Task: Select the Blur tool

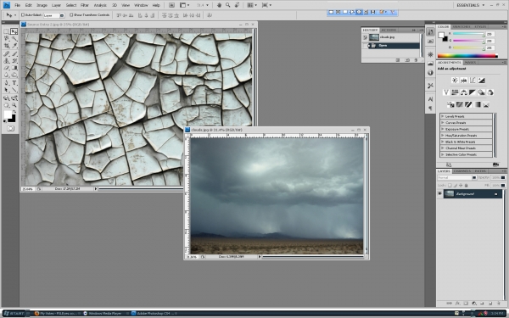Action: point(6,75)
